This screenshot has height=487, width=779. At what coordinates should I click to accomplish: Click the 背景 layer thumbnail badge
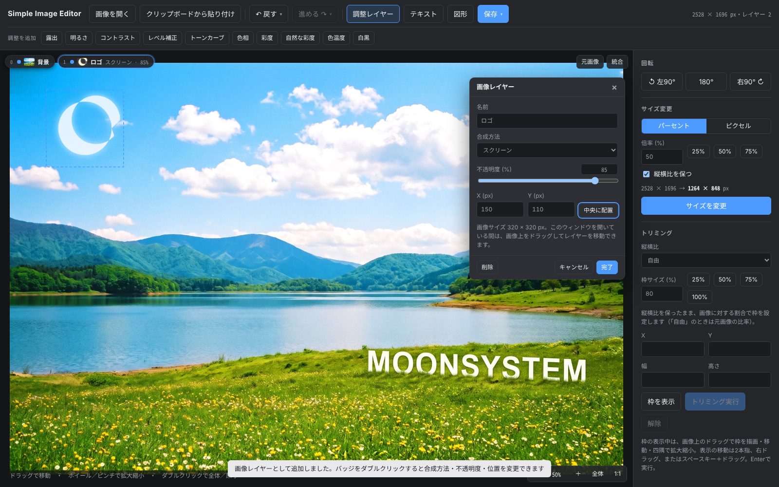[x=29, y=62]
